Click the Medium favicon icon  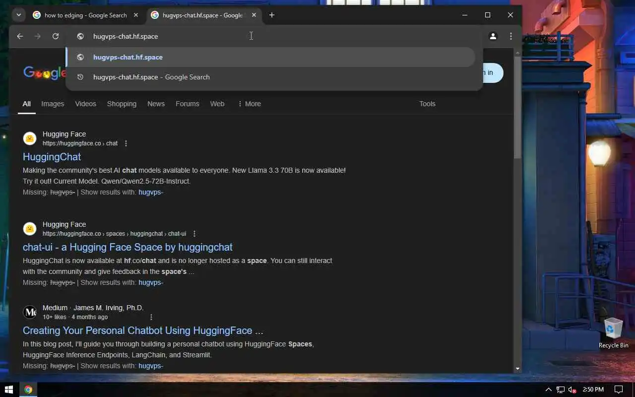click(30, 312)
